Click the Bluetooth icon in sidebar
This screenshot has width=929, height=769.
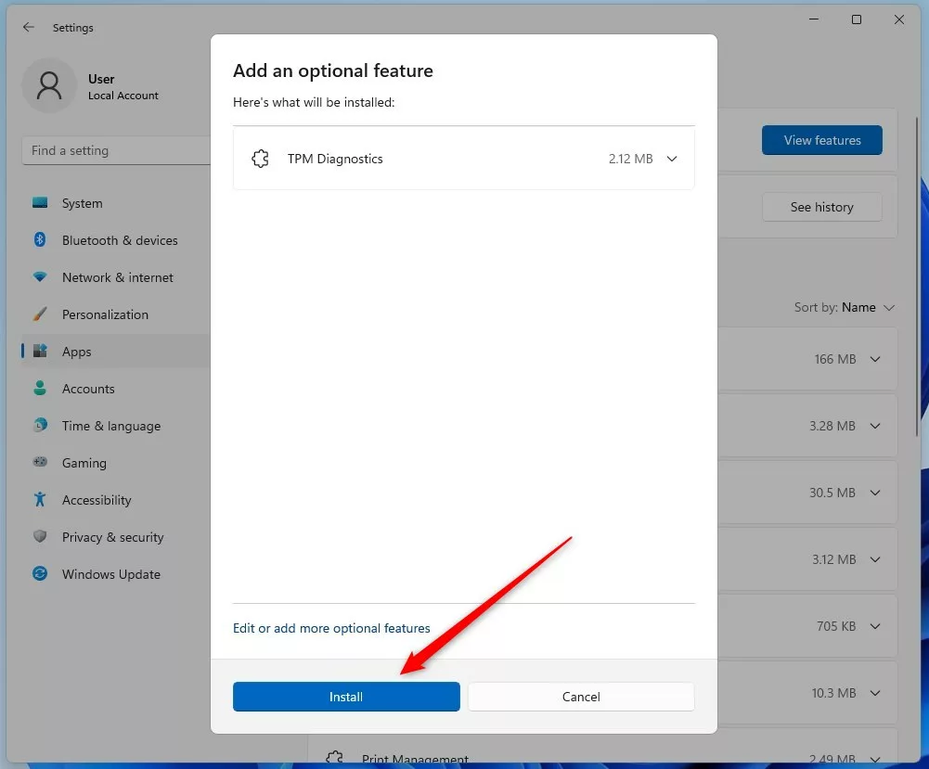(x=40, y=239)
